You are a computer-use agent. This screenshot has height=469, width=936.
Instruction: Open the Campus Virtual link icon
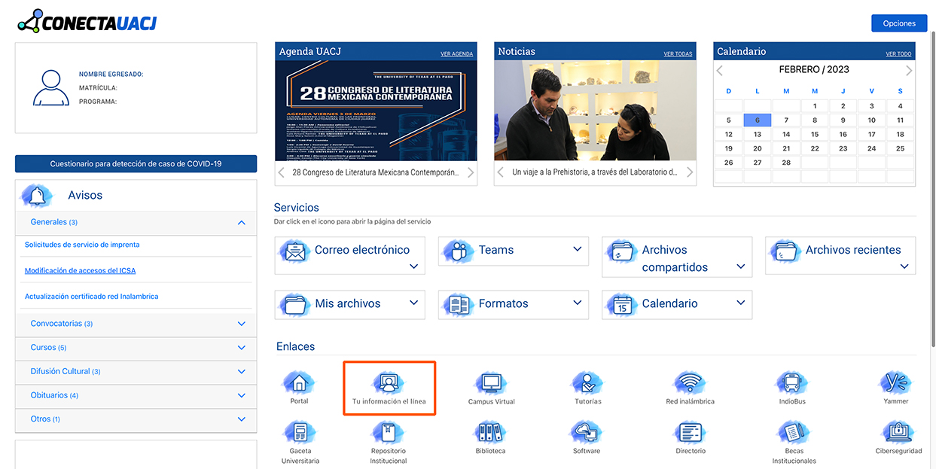491,383
